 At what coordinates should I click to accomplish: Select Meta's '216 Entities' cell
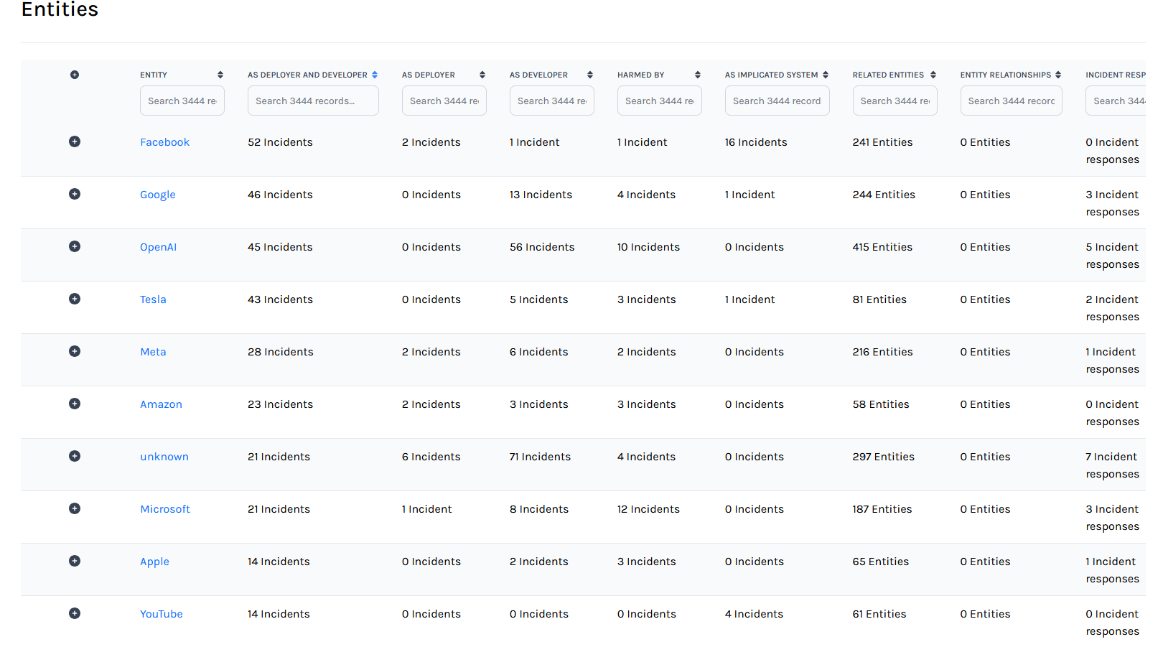point(883,352)
